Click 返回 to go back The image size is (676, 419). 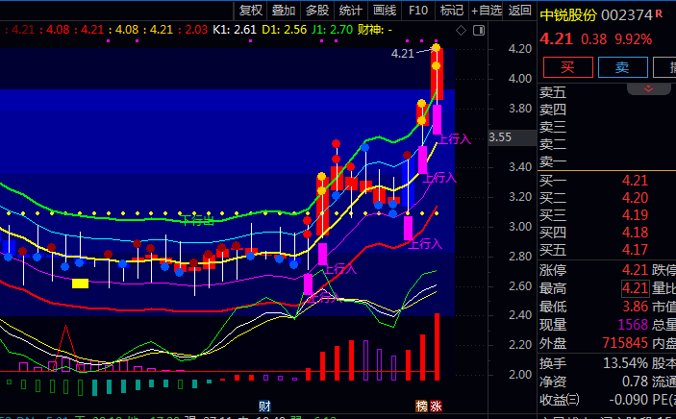(x=519, y=11)
